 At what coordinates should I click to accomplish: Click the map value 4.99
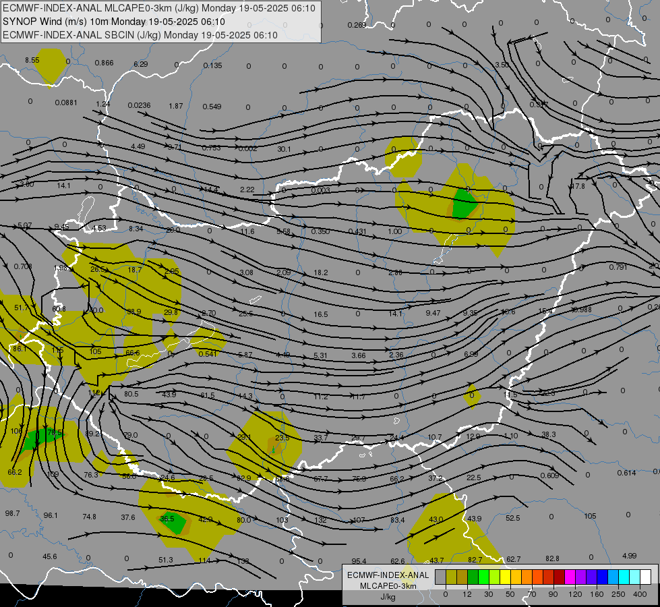(629, 556)
